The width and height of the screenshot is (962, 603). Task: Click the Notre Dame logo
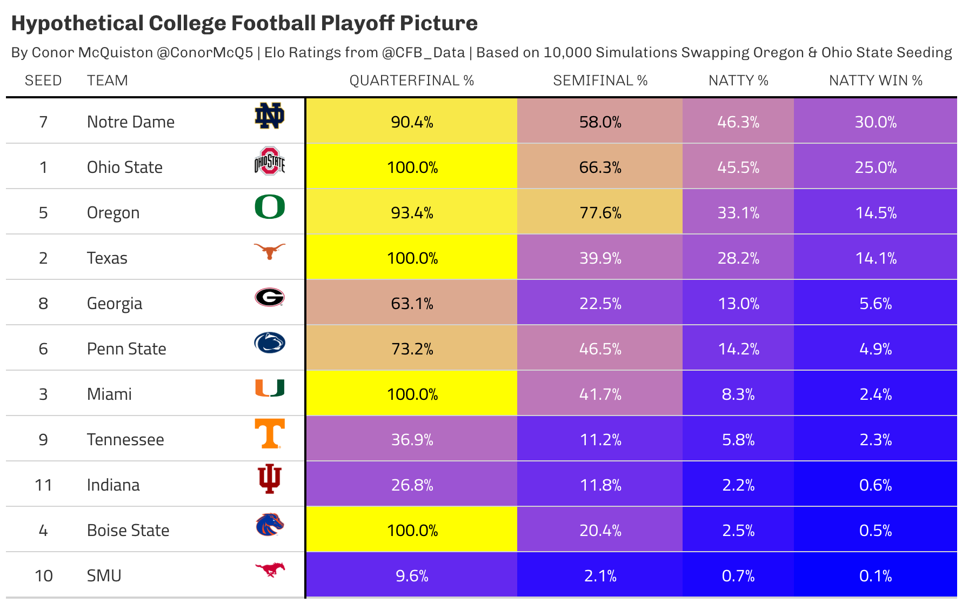tap(269, 116)
